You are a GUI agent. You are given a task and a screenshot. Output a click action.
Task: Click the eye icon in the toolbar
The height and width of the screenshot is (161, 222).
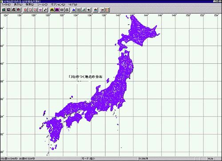(x=89, y=10)
